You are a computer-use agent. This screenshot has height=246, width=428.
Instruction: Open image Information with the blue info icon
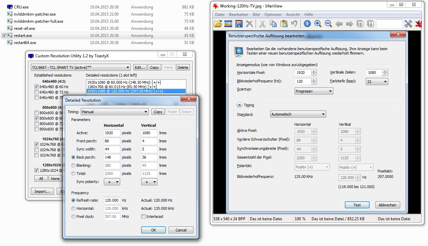[x=307, y=24]
